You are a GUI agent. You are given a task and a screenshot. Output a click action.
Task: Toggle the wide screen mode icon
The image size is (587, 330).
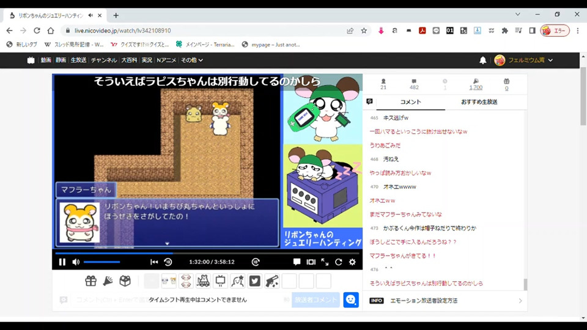click(311, 262)
